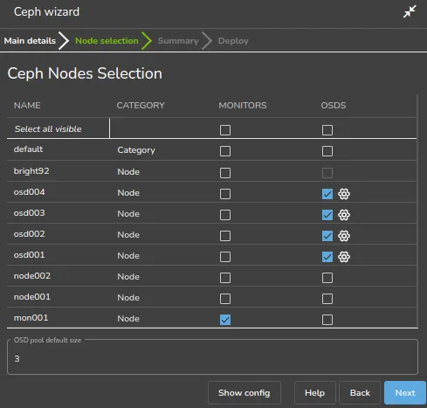Collapse the Ceph wizard window icon
The image size is (427, 408).
pos(410,11)
